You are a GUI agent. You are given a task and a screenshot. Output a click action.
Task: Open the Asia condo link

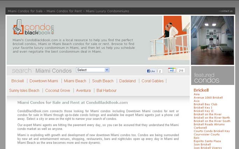(x=196, y=94)
